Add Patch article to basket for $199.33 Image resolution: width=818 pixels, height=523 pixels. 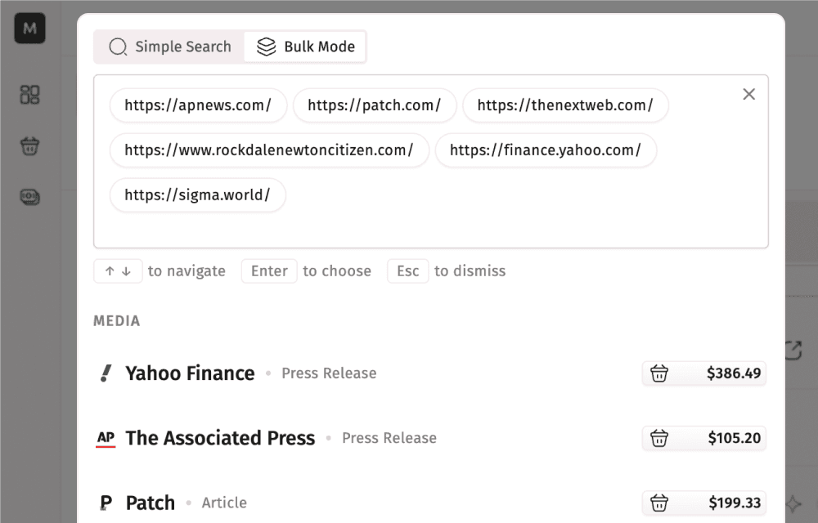pos(703,503)
